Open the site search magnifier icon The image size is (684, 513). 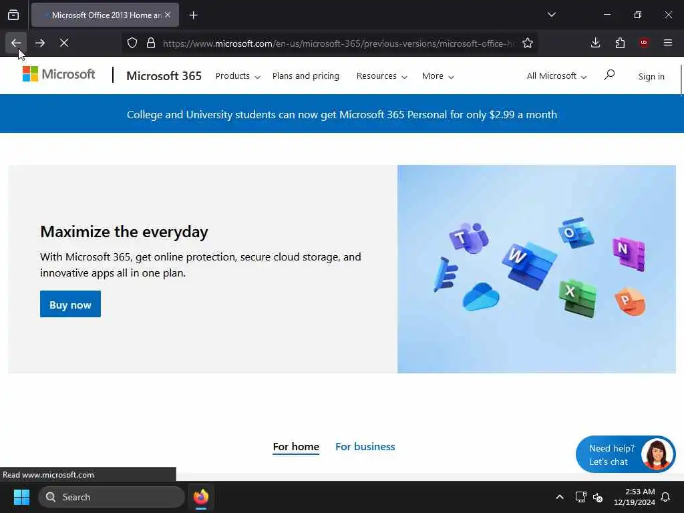pyautogui.click(x=609, y=75)
